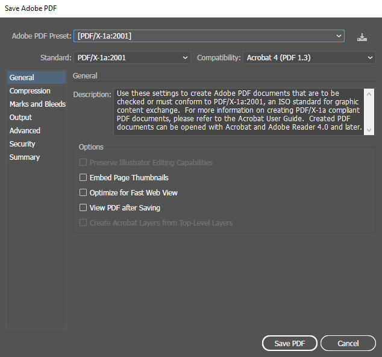The width and height of the screenshot is (382, 357).
Task: Enable Embed Page Thumbnails
Action: coord(83,177)
